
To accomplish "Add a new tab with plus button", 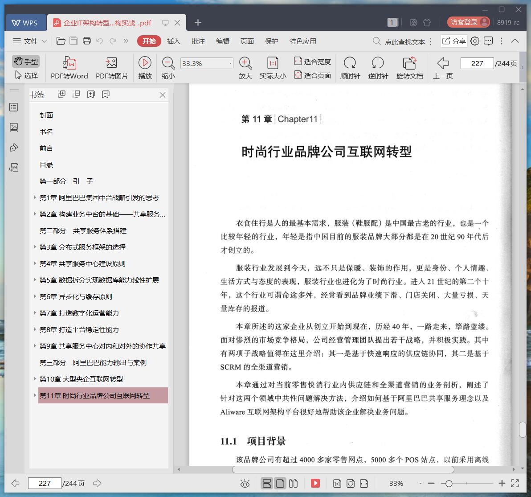I will tap(198, 22).
